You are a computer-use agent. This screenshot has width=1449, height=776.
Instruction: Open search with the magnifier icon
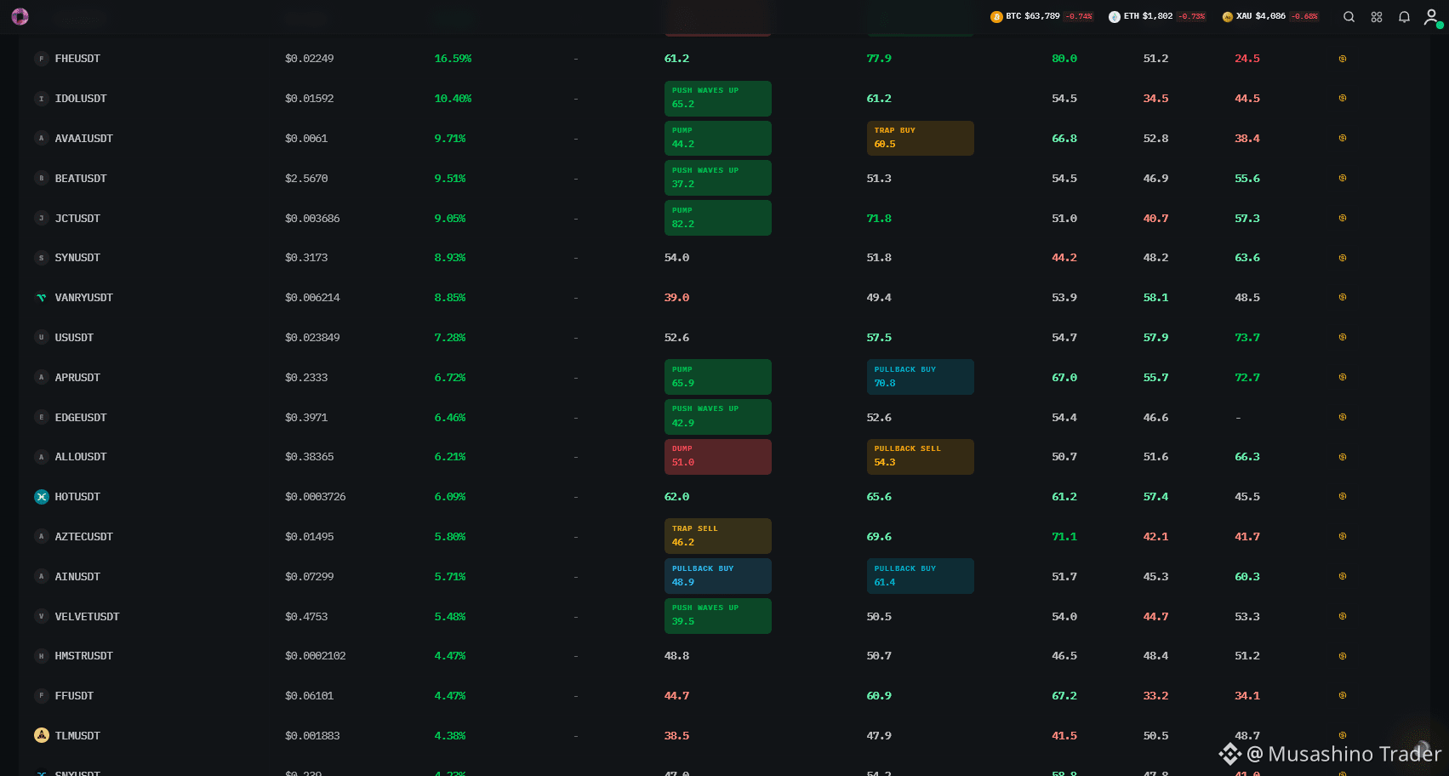(x=1349, y=16)
